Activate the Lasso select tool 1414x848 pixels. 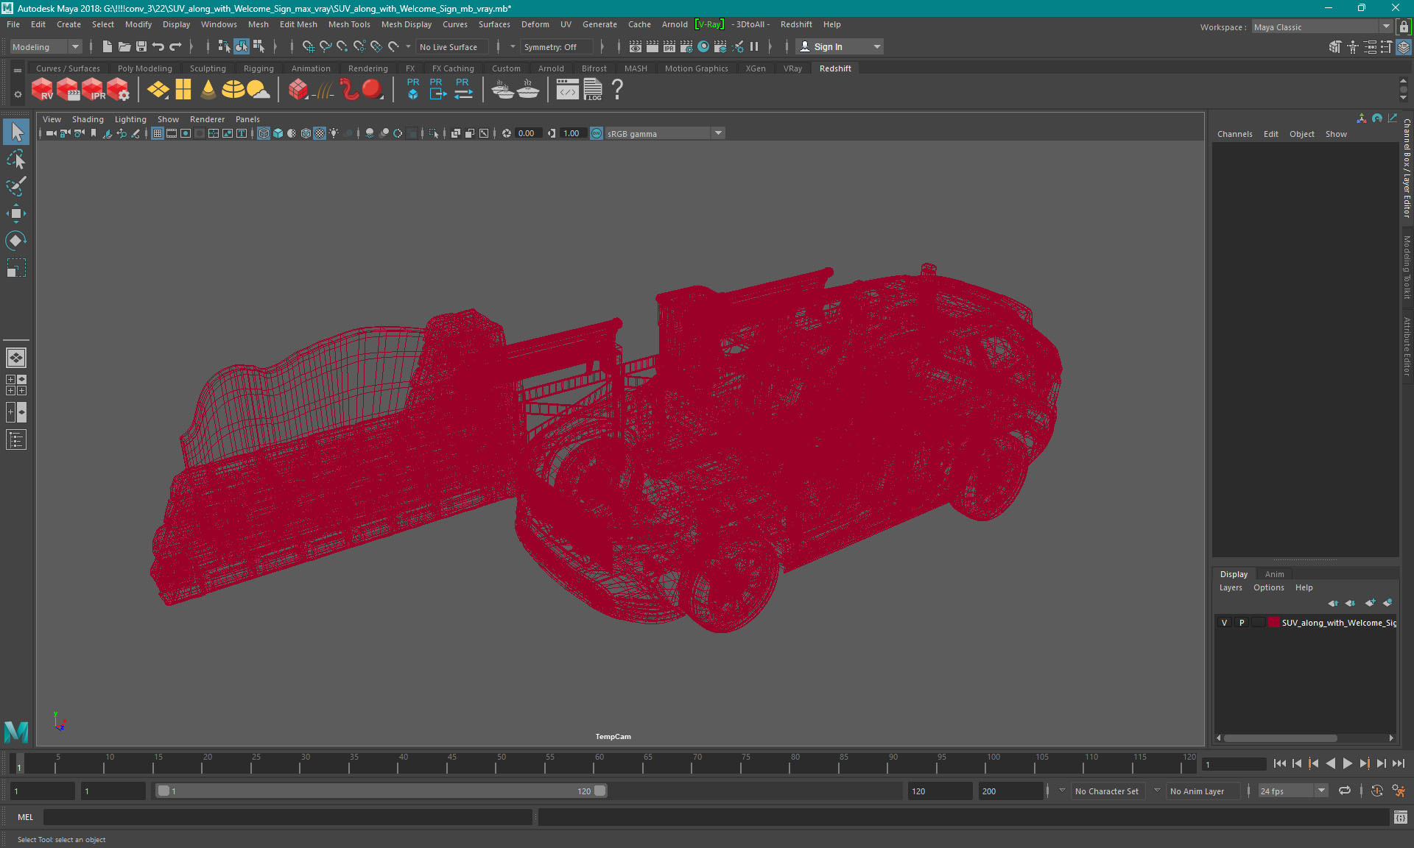(16, 159)
